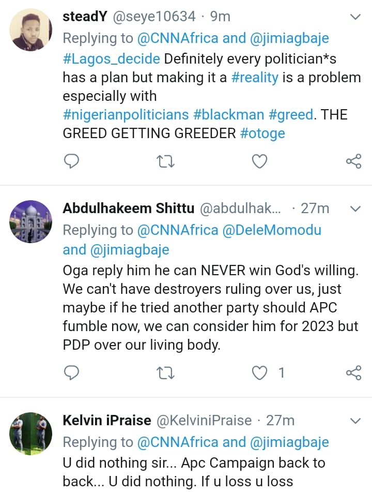372x492 pixels.
Task: Open chevron menu on Kelvin iPraise's tweet
Action: (x=355, y=420)
